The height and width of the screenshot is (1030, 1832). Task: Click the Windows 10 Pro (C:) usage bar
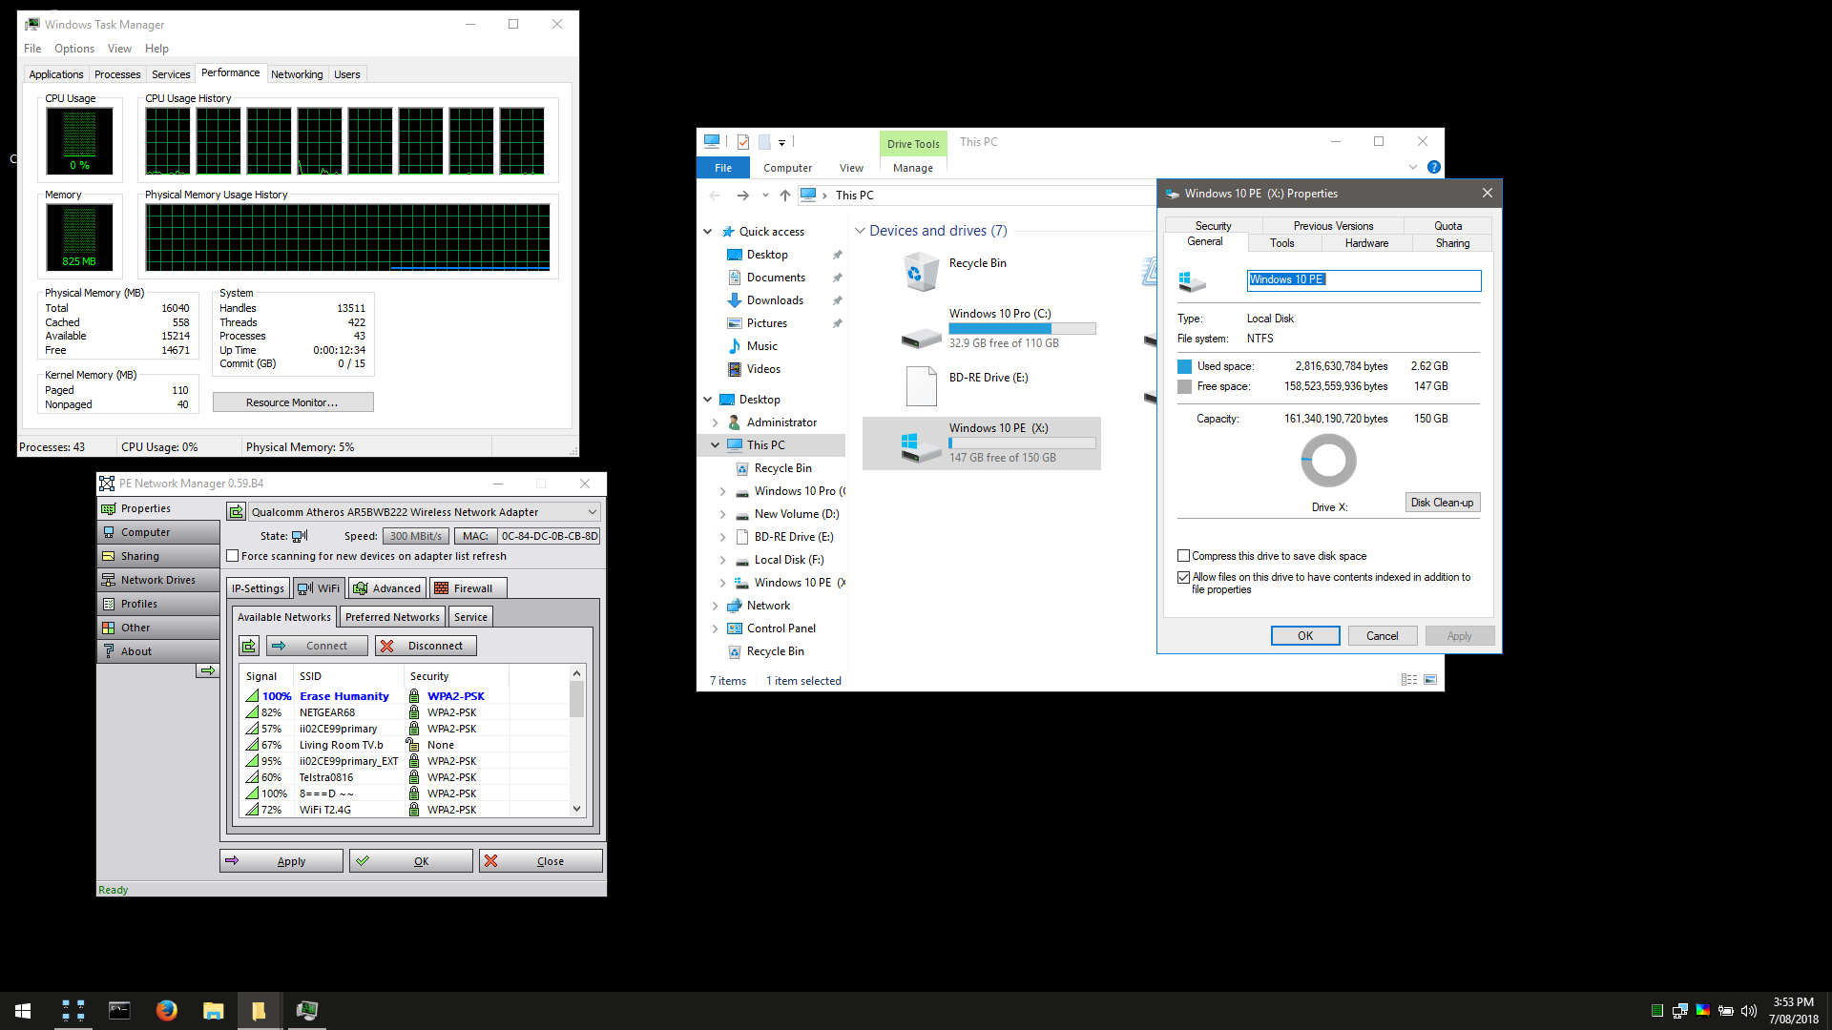pos(1022,329)
